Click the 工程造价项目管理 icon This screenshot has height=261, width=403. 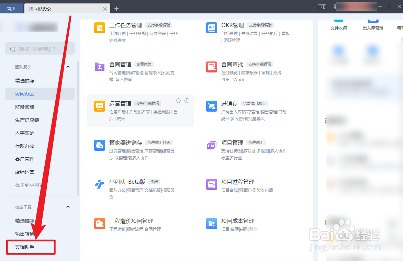pyautogui.click(x=99, y=224)
